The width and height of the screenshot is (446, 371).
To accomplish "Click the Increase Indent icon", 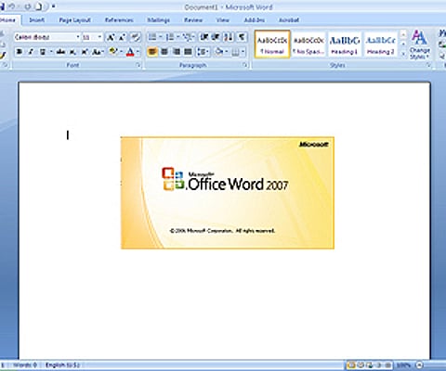I will tap(216, 37).
